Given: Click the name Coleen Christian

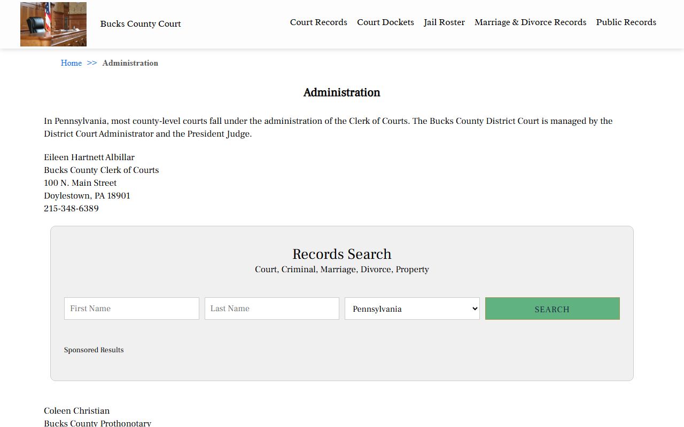Looking at the screenshot, I should (x=77, y=411).
